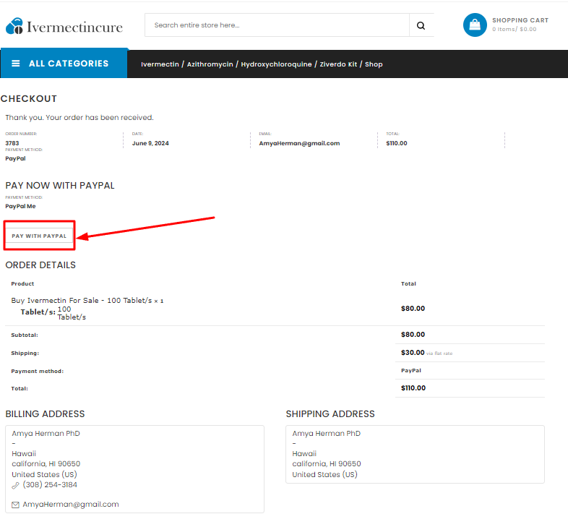Open the Buy Ivermectin For Sale product link
Viewport: 568px width, 527px height.
click(82, 301)
